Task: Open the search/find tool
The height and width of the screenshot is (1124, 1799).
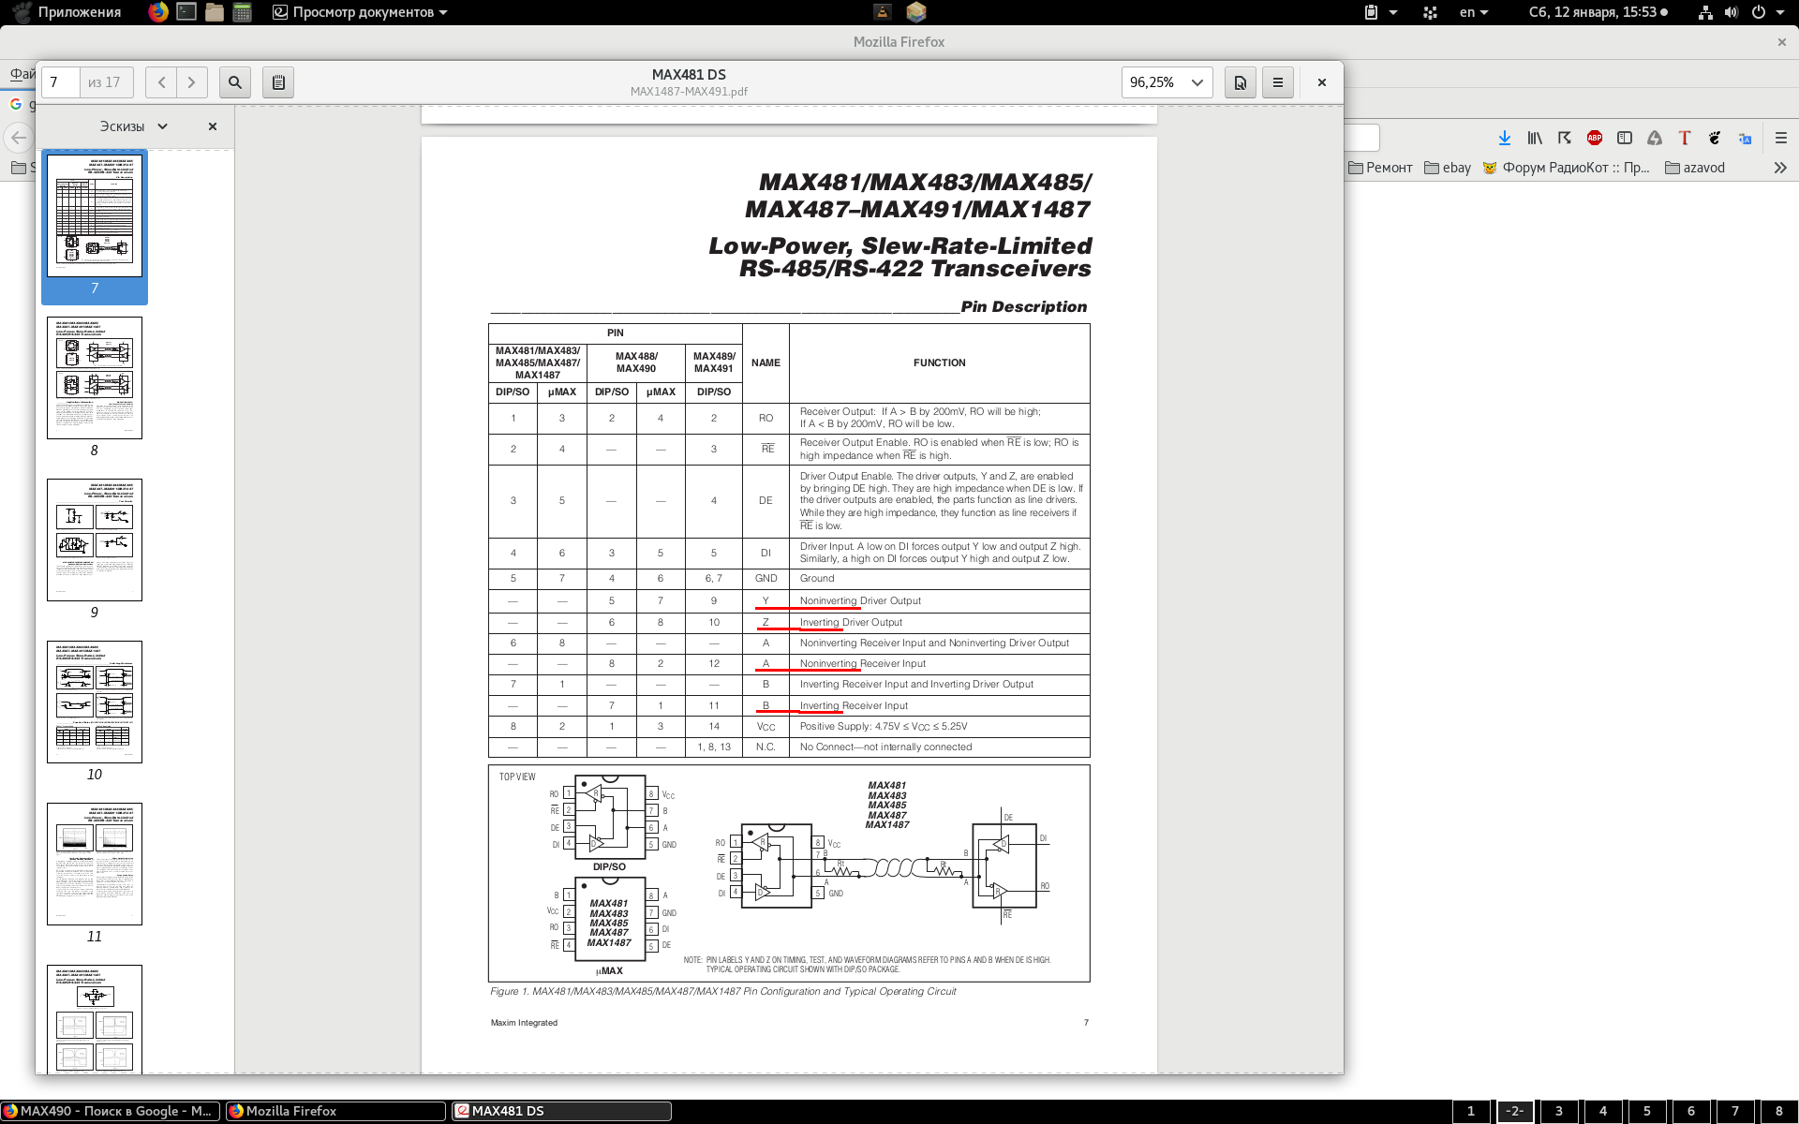Action: pos(235,82)
